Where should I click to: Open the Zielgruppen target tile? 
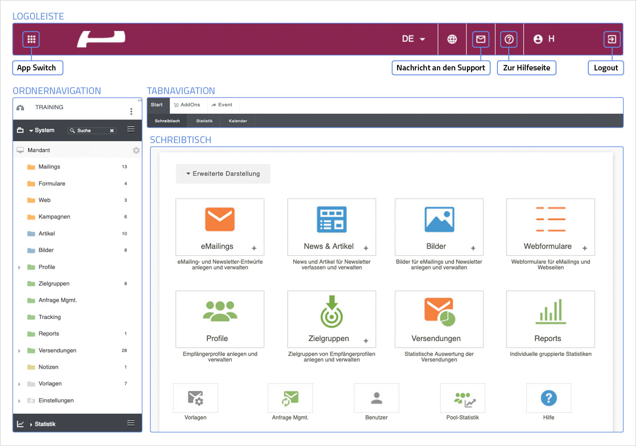(x=332, y=319)
